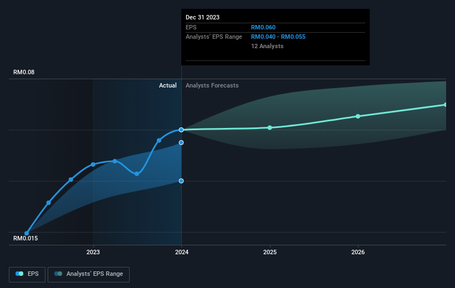Select the 2025 forecast EPS data point
This screenshot has height=288, width=455.
270,127
